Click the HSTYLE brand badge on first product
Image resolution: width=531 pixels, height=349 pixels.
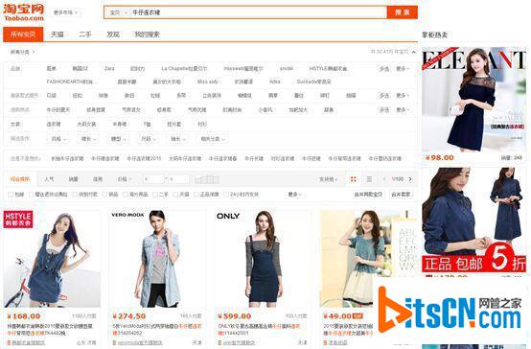[x=18, y=220]
